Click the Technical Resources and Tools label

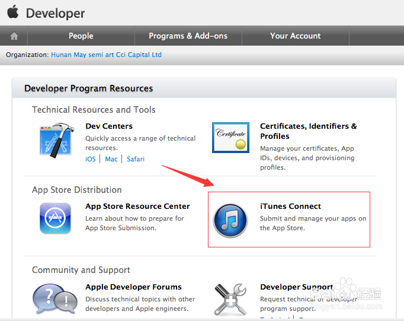(x=94, y=110)
